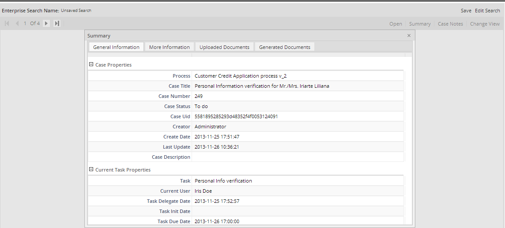The image size is (505, 228).
Task: Switch to the More Information tab
Action: [169, 47]
